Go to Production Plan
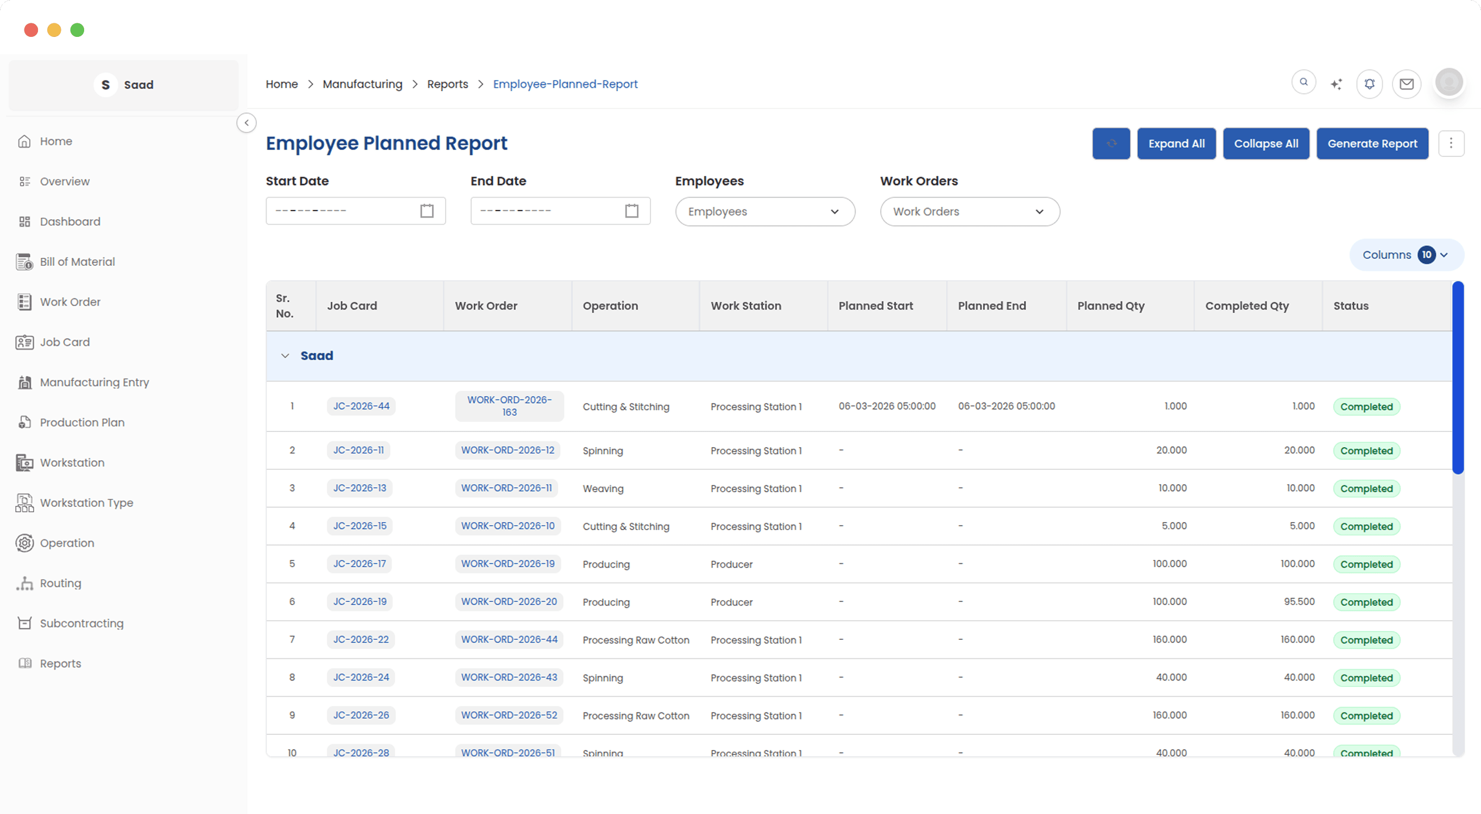This screenshot has height=814, width=1481. pyautogui.click(x=82, y=422)
